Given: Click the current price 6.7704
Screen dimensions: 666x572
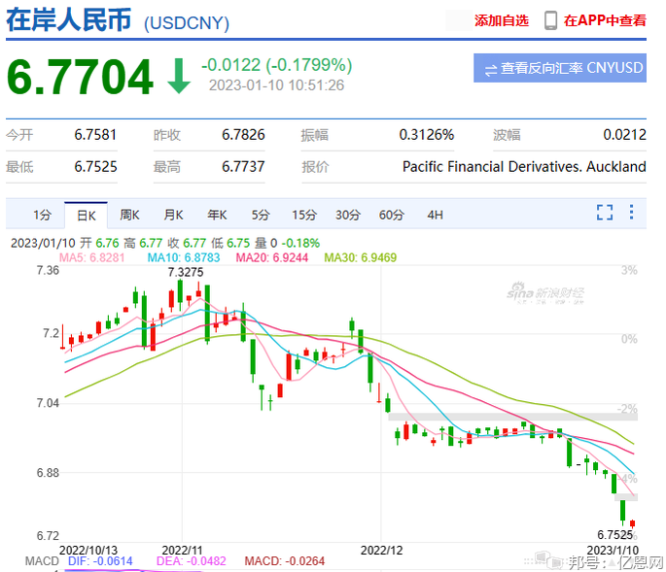Looking at the screenshot, I should [80, 77].
